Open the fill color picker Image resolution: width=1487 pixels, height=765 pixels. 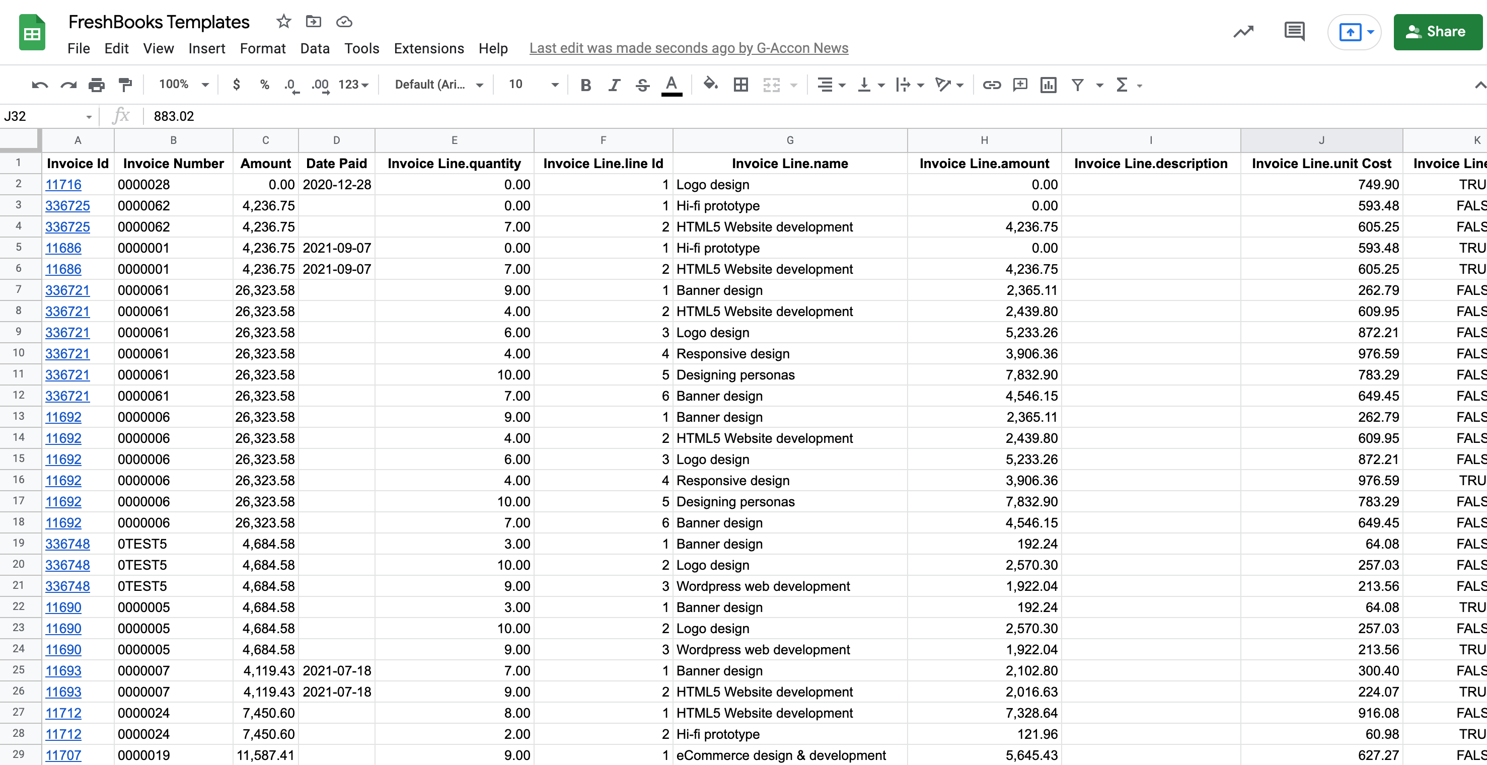click(711, 84)
